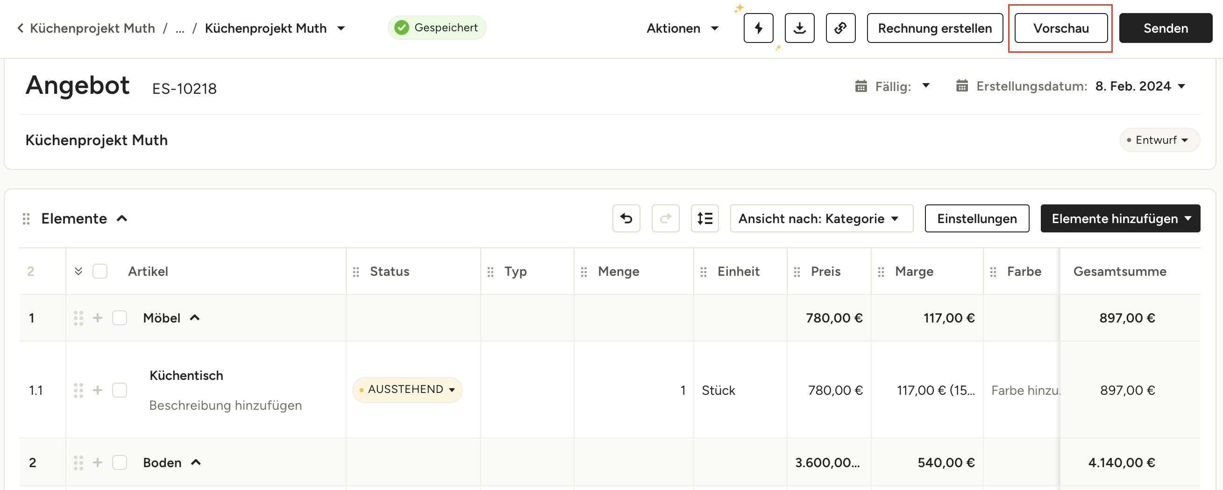Viewport: 1223px width, 490px height.
Task: Click the Einstellungen button
Action: pyautogui.click(x=977, y=218)
